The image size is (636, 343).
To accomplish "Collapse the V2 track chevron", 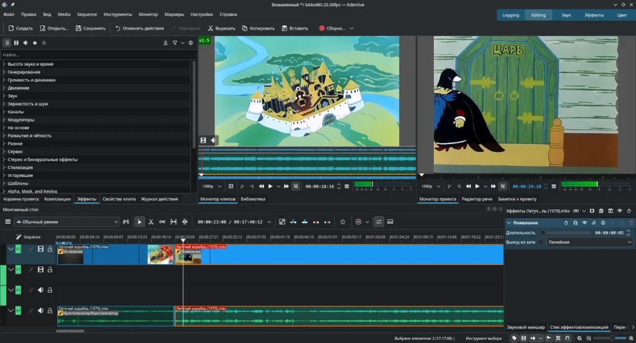I will [11, 249].
